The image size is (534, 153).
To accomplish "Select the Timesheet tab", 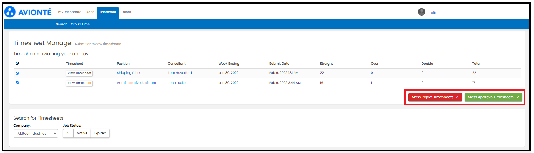I will click(108, 13).
